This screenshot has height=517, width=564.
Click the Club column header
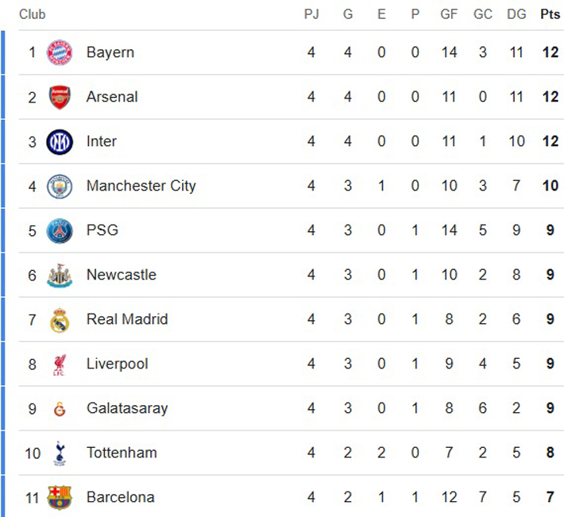coord(33,14)
